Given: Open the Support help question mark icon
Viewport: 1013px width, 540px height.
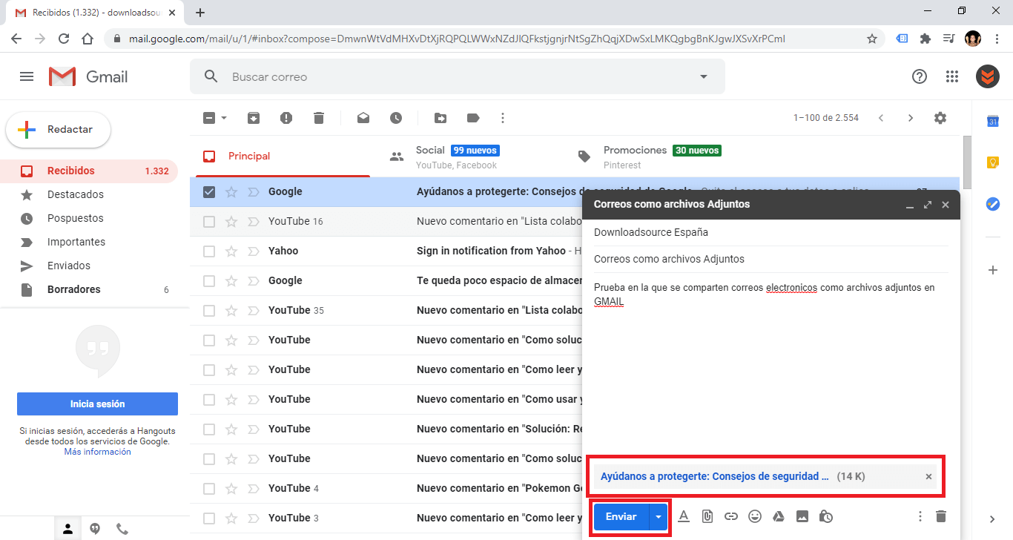Looking at the screenshot, I should pyautogui.click(x=920, y=76).
